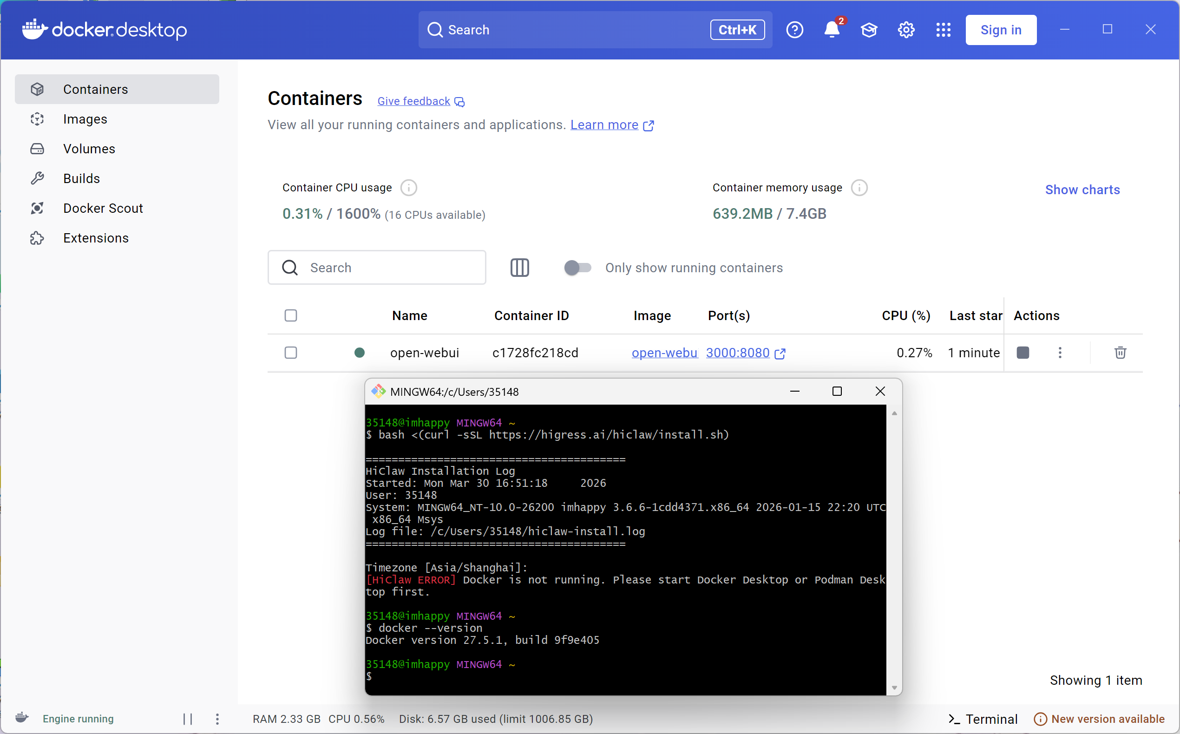Open the Learning center graduation cap icon

tap(869, 30)
